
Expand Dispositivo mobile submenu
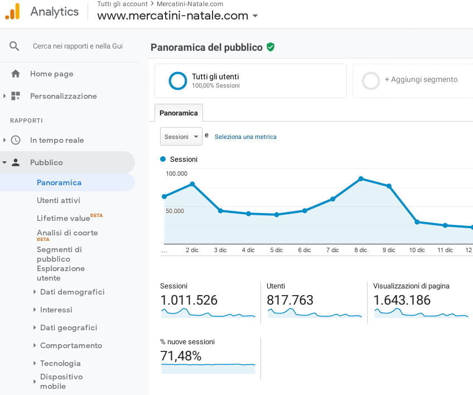pyautogui.click(x=35, y=382)
